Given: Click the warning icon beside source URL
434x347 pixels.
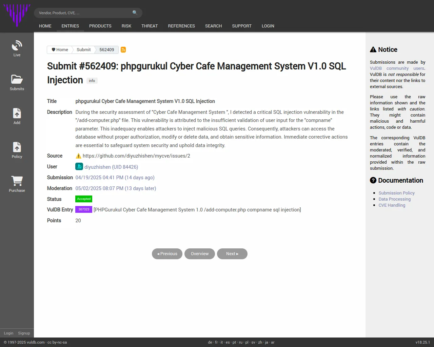Looking at the screenshot, I should pyautogui.click(x=78, y=156).
